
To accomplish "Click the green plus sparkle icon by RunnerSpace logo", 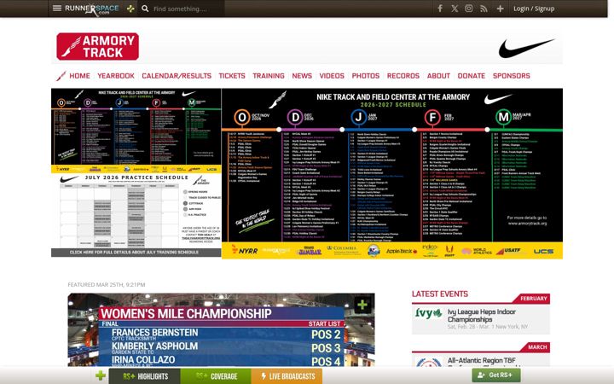I will pos(130,9).
